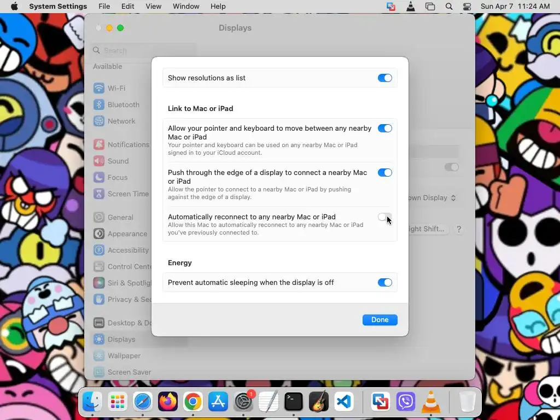
Task: Open Notifications bell icon in sidebar
Action: tap(99, 144)
